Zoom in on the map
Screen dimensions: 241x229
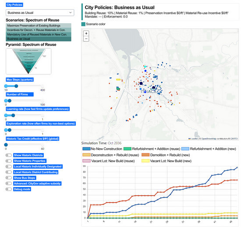tap(86, 33)
